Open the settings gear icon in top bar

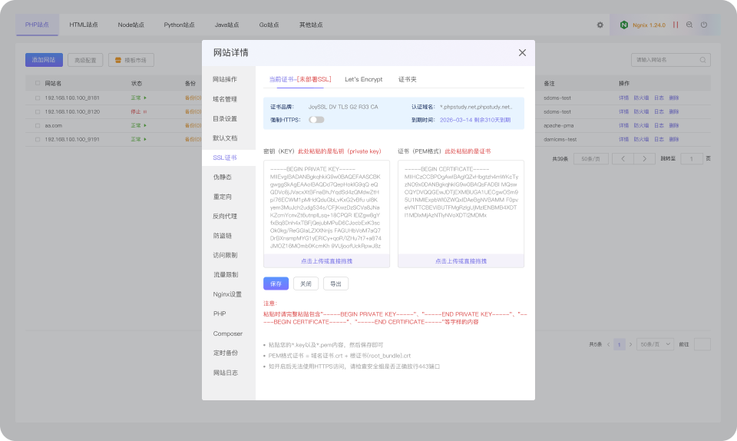click(600, 25)
